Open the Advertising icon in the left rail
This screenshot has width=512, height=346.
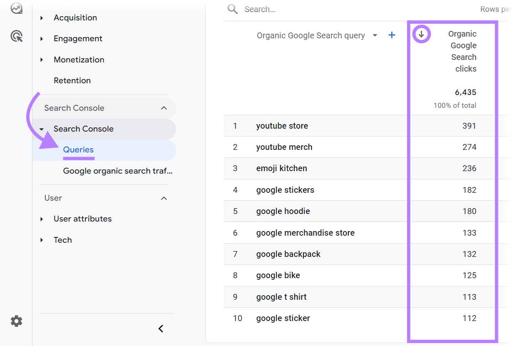pos(16,37)
